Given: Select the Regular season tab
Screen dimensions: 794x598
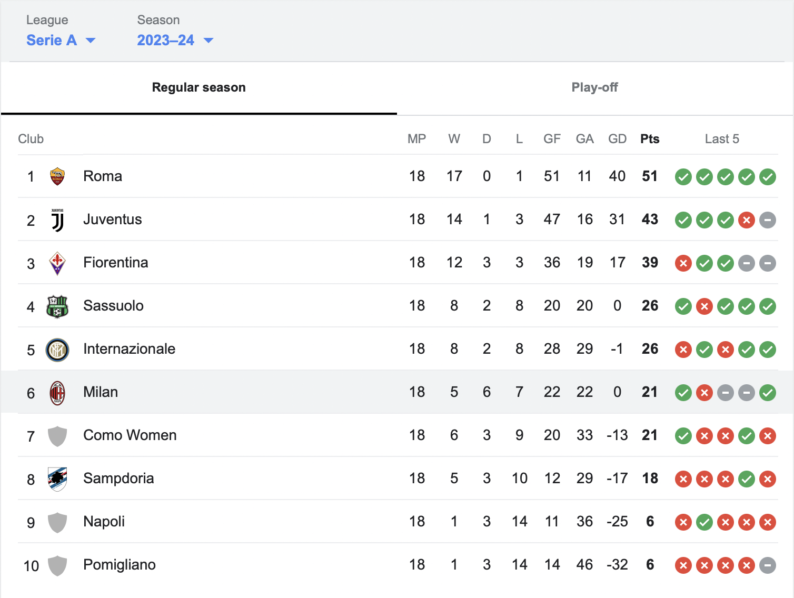Looking at the screenshot, I should pyautogui.click(x=199, y=87).
